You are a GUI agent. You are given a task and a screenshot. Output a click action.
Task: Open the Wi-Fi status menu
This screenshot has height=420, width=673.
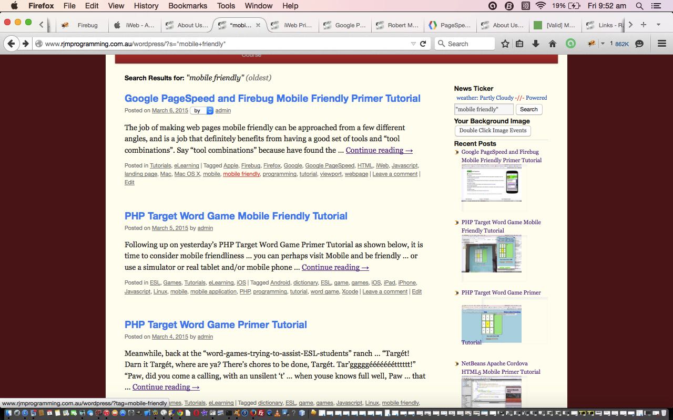click(x=541, y=6)
